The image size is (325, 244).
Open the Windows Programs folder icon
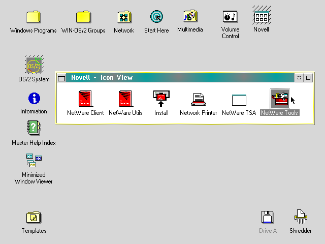click(x=33, y=17)
